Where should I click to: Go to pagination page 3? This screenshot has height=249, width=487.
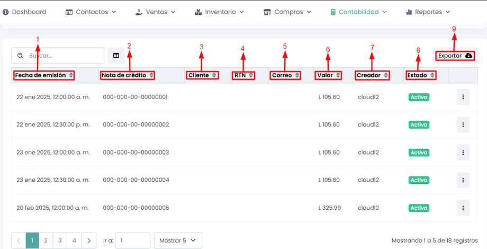point(60,241)
